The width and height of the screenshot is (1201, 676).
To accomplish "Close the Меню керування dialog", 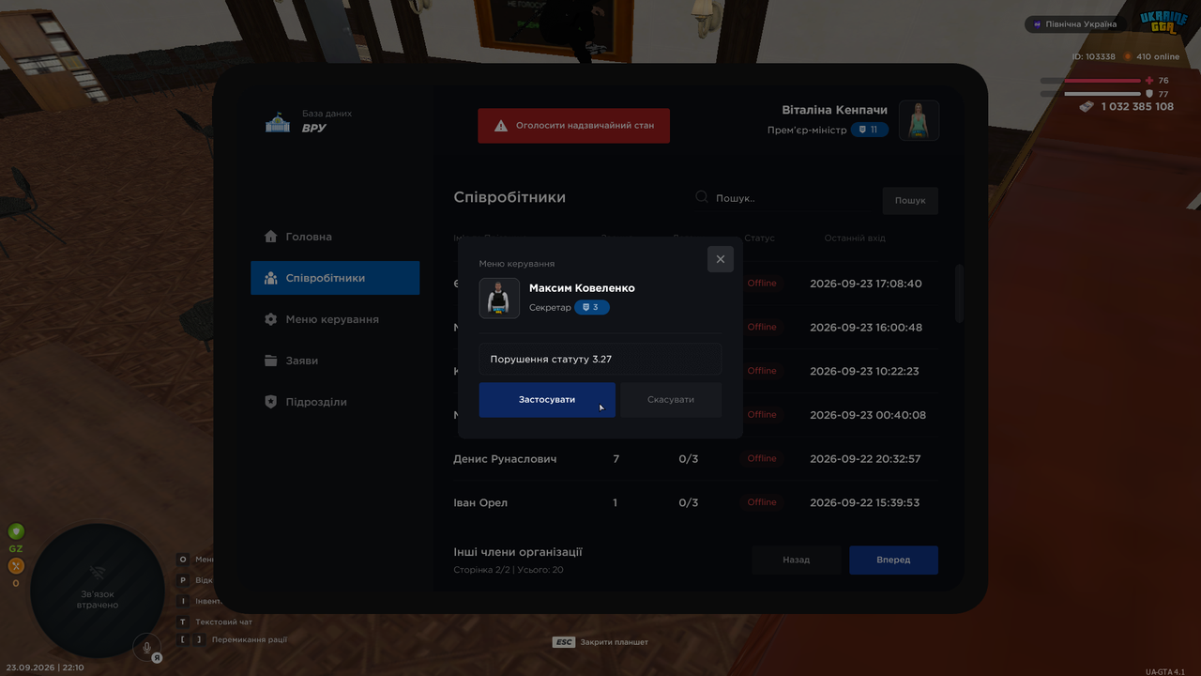I will tap(721, 259).
